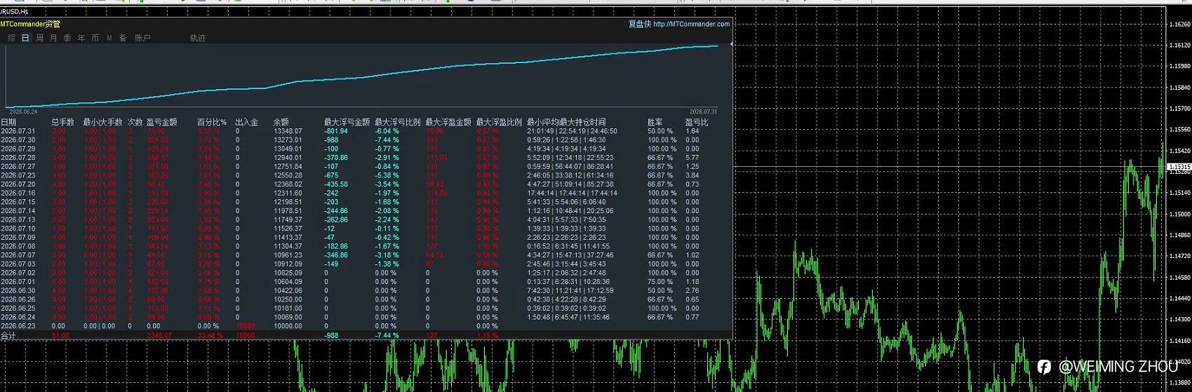Click the 总手数 column header
This screenshot has width=1192, height=392.
click(62, 122)
